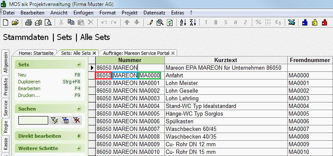Click the Cut scissors icon
Image resolution: width=333 pixels, height=156 pixels.
[x=61, y=23]
